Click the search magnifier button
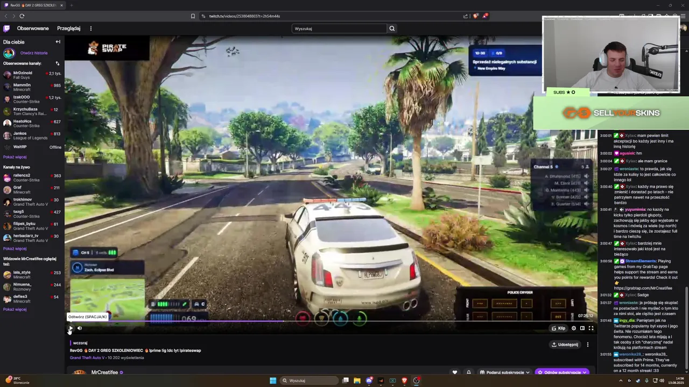 click(x=392, y=28)
